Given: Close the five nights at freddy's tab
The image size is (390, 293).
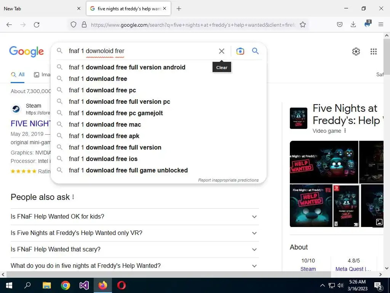Looking at the screenshot, I should (165, 9).
